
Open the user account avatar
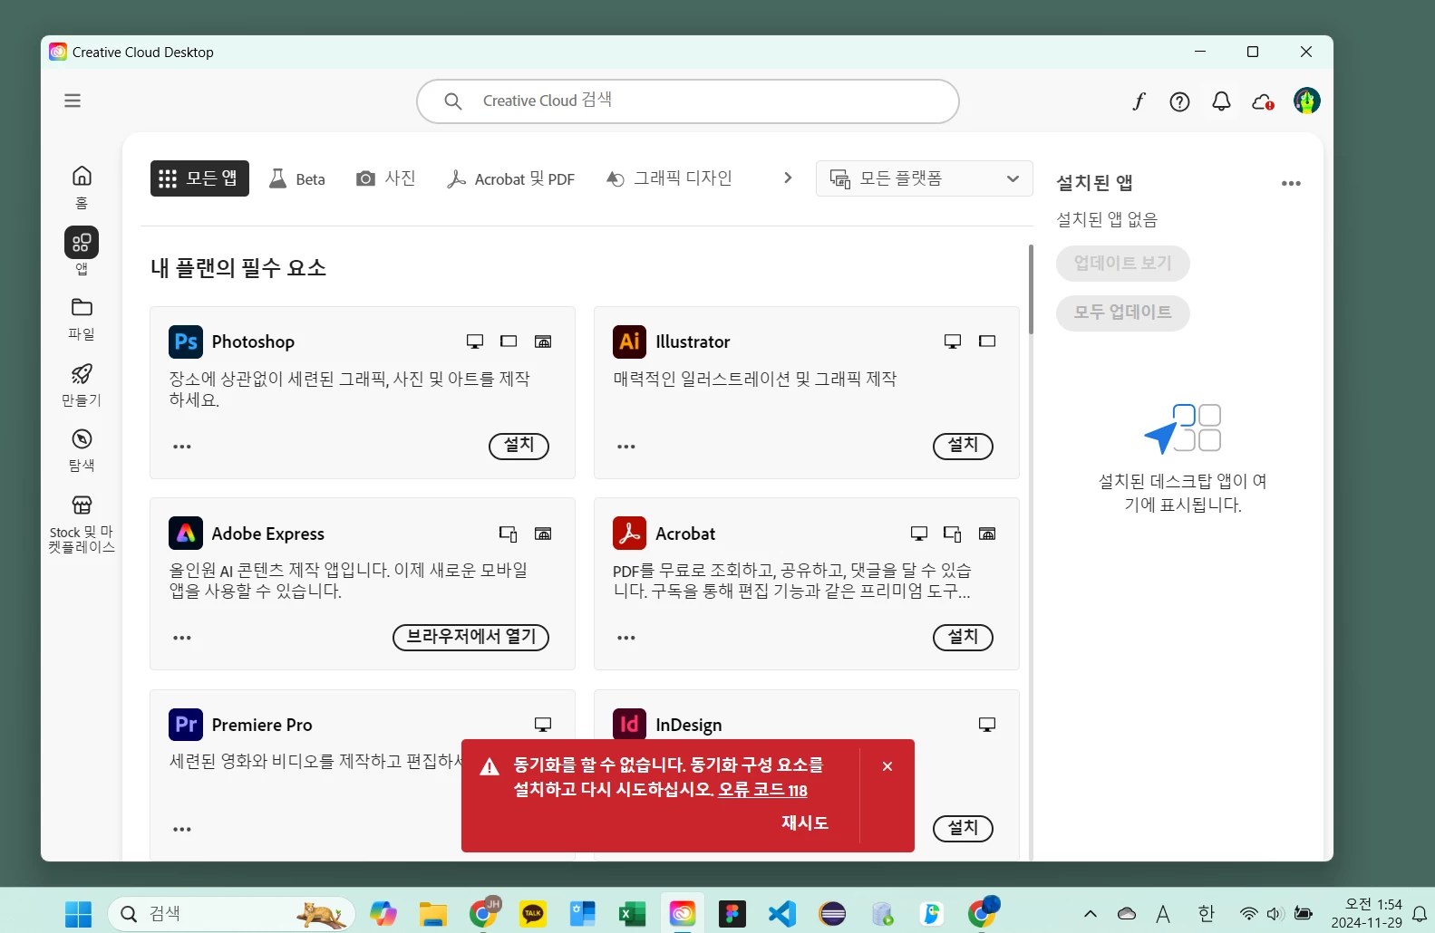pyautogui.click(x=1306, y=101)
